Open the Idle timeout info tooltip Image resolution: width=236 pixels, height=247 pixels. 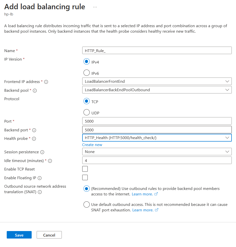[x=50, y=161]
